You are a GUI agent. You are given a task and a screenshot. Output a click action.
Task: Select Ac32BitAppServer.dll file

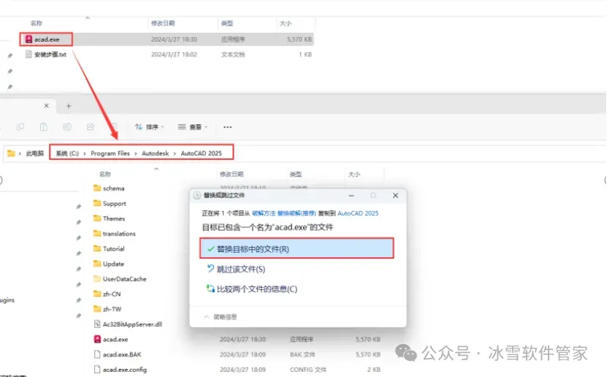pyautogui.click(x=128, y=324)
